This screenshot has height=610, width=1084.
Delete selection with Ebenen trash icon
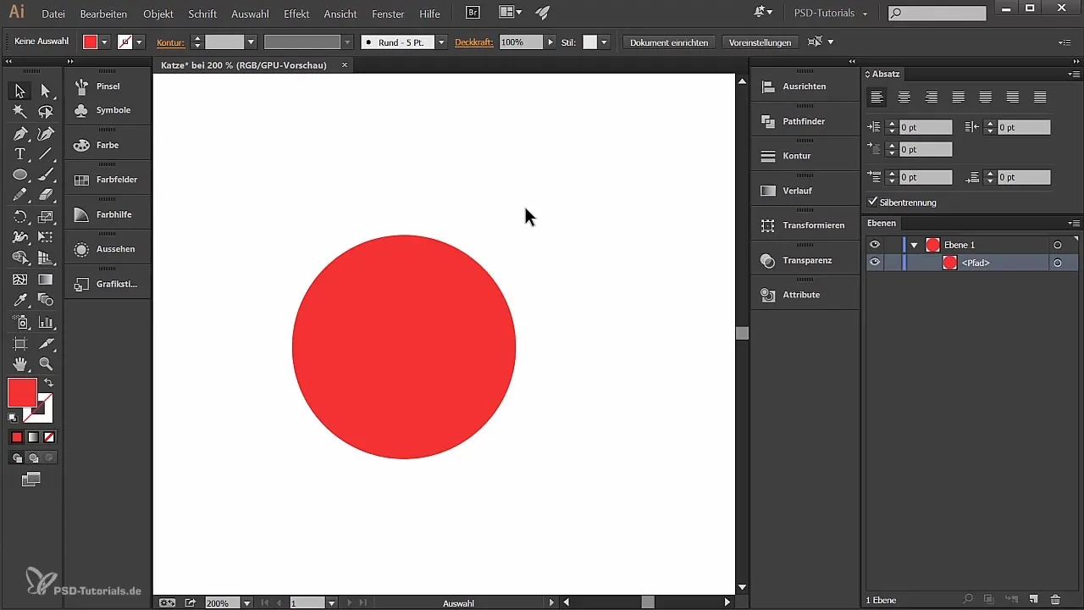pos(1055,600)
